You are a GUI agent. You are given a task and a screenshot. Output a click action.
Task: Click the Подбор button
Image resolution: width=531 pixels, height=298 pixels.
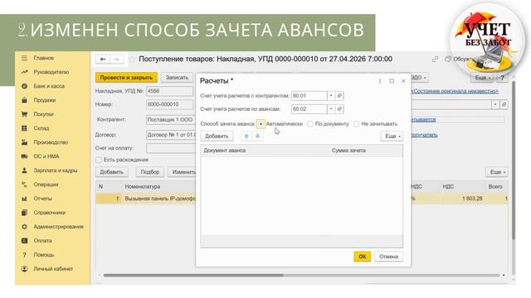click(x=150, y=172)
